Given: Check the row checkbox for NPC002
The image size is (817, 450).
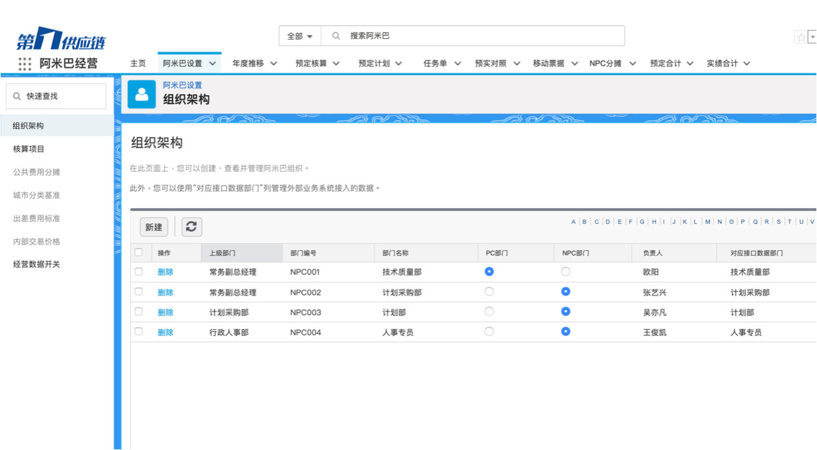Looking at the screenshot, I should click(138, 292).
